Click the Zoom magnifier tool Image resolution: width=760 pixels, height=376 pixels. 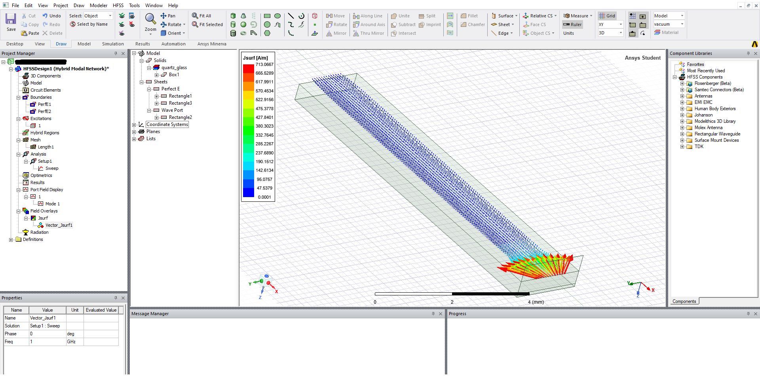(150, 19)
